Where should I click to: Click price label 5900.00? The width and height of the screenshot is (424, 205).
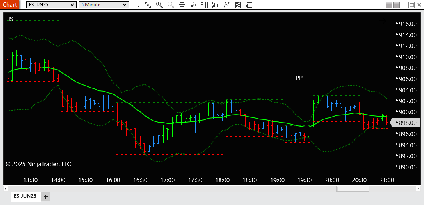tap(406, 112)
